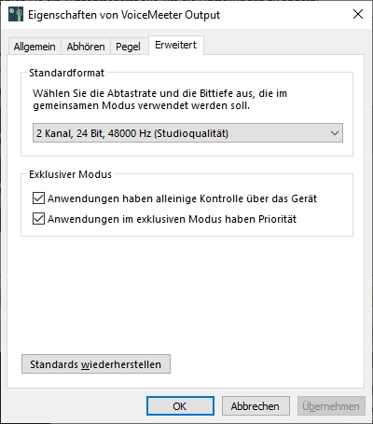
Task: Click Standards wiederherstellen button
Action: [x=96, y=364]
